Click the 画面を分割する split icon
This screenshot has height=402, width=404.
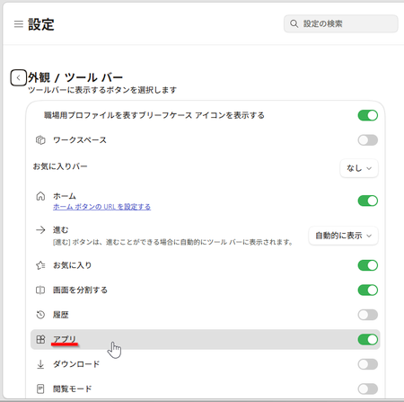coord(40,290)
